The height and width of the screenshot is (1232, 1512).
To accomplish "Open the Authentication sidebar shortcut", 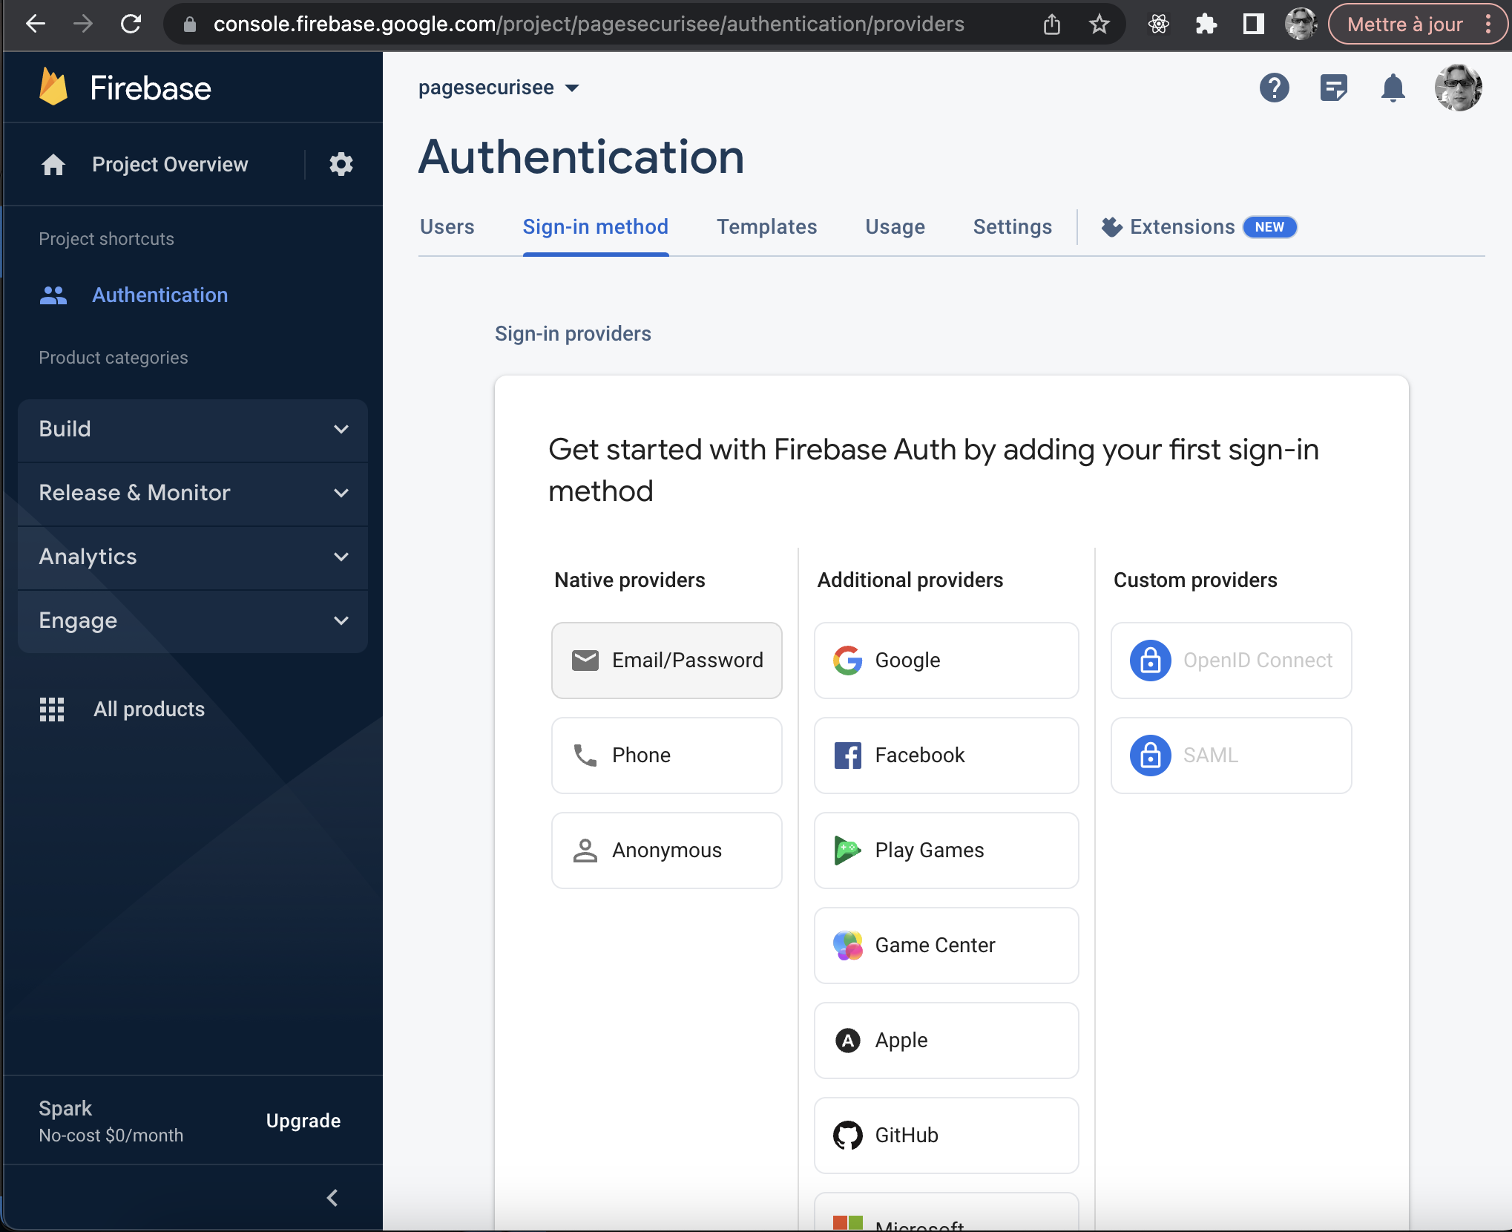I will (160, 295).
